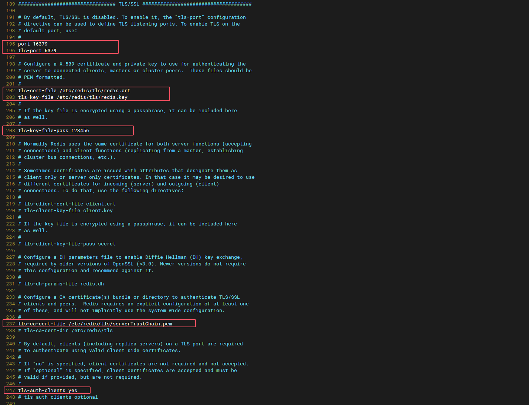Click the commented tls-client-cert-file client.crt line

coord(67,204)
